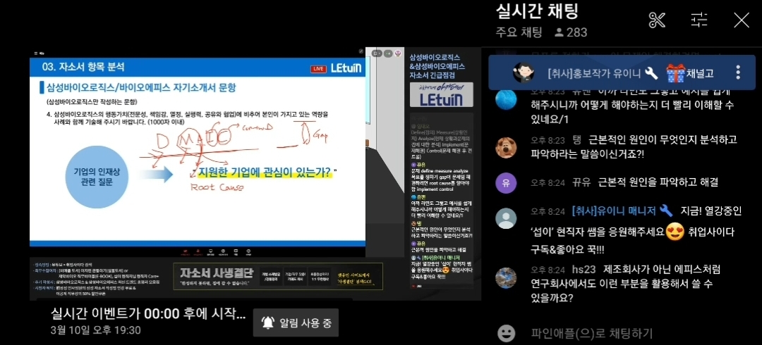762x345 pixels.
Task: Tap the title 실시간 이벤트가 00:00 후에 시작
Action: coord(148,314)
